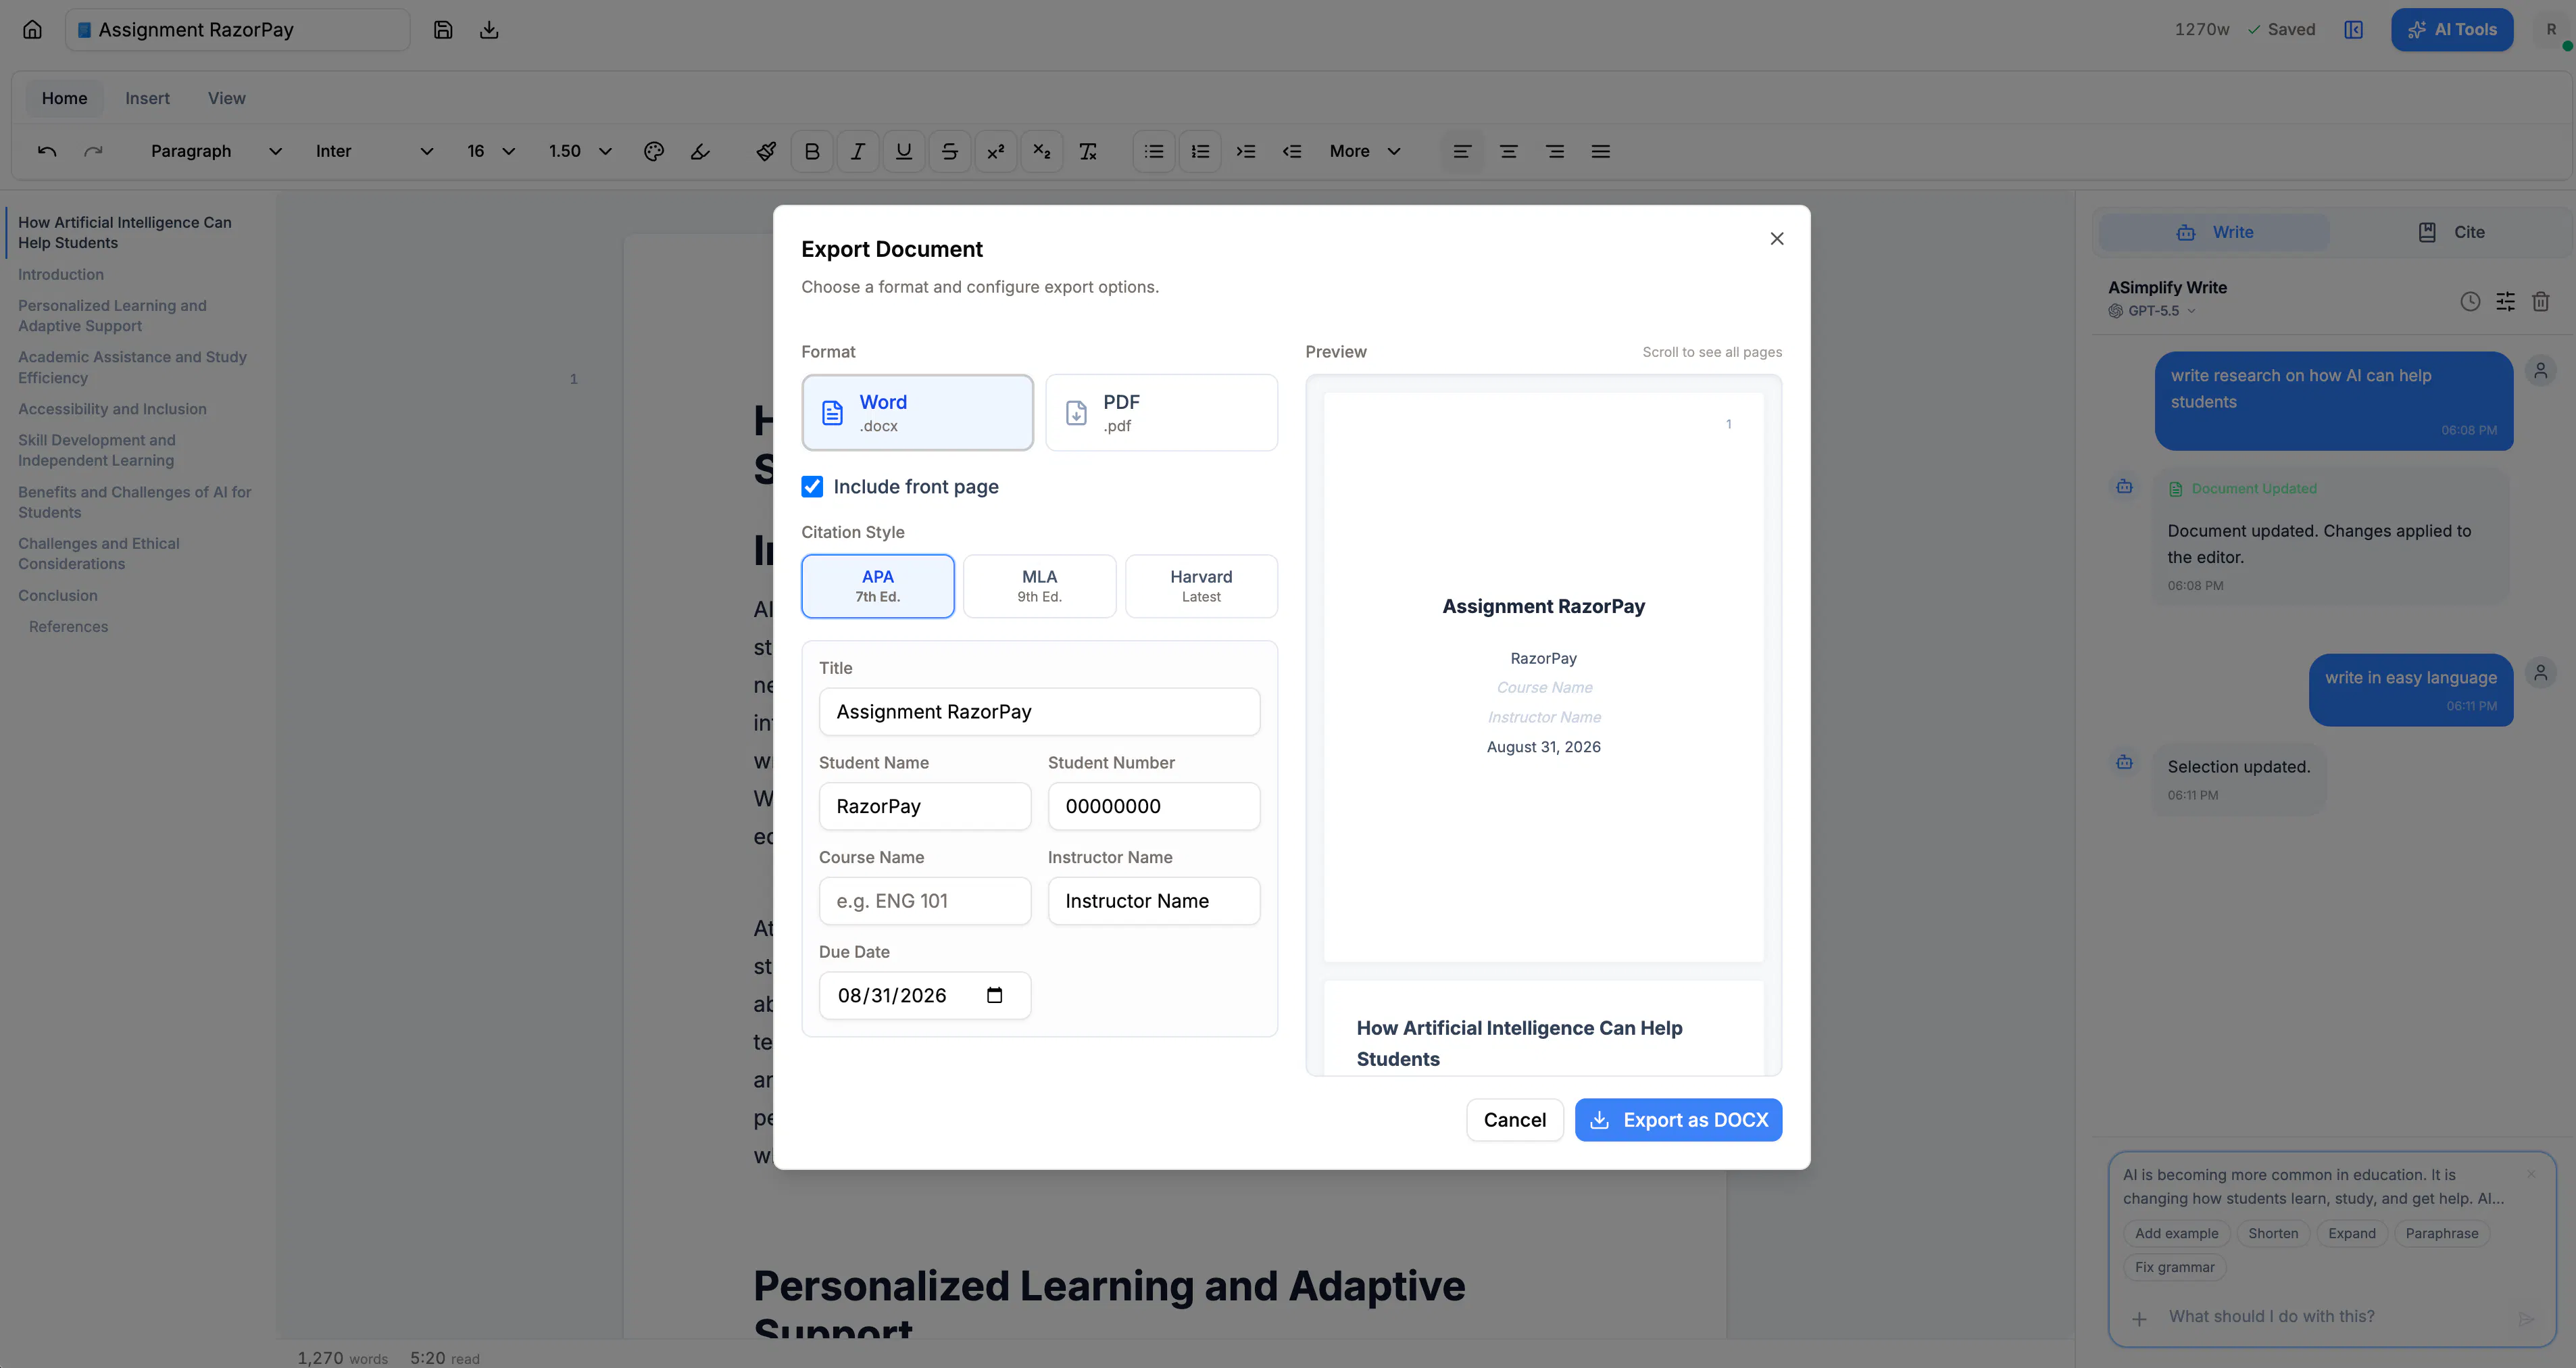This screenshot has width=2576, height=1368.
Task: Apply superscript formatting
Action: point(996,151)
